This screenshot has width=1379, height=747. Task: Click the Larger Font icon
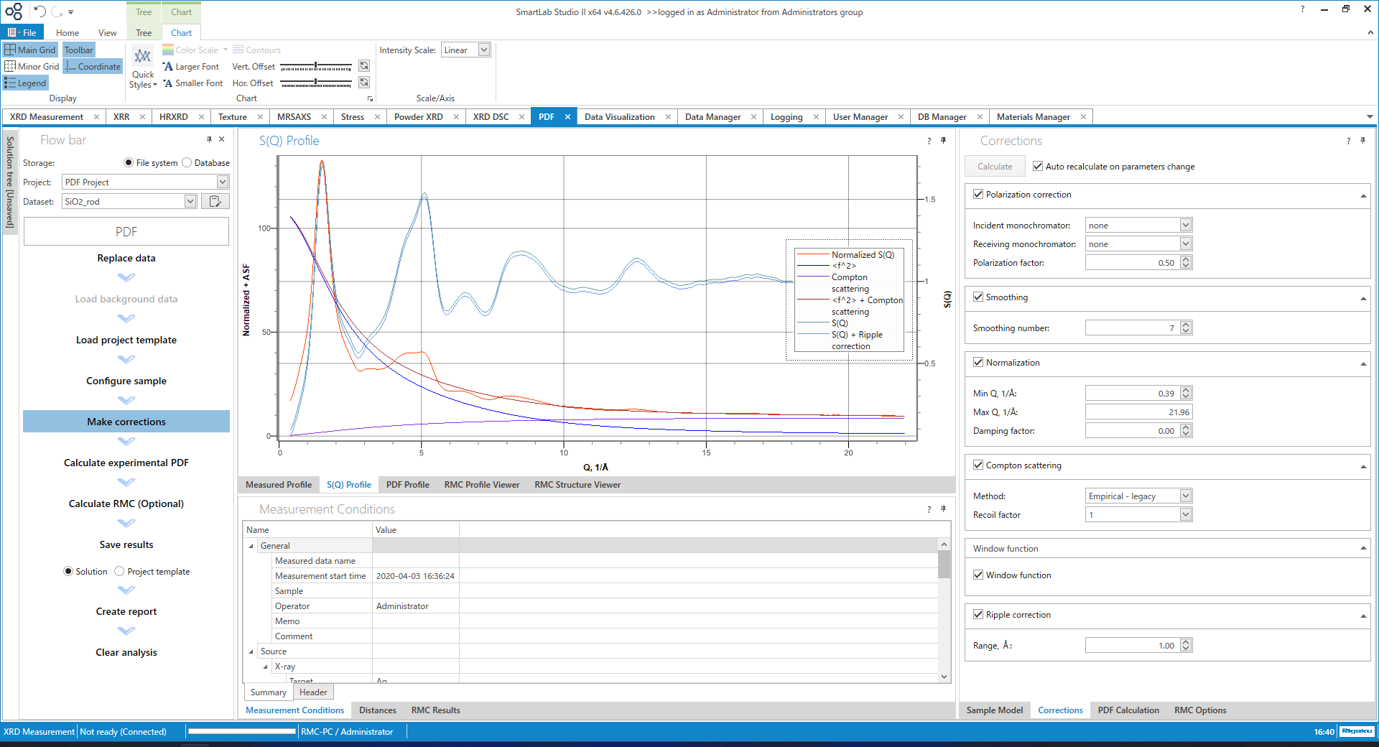tap(168, 67)
